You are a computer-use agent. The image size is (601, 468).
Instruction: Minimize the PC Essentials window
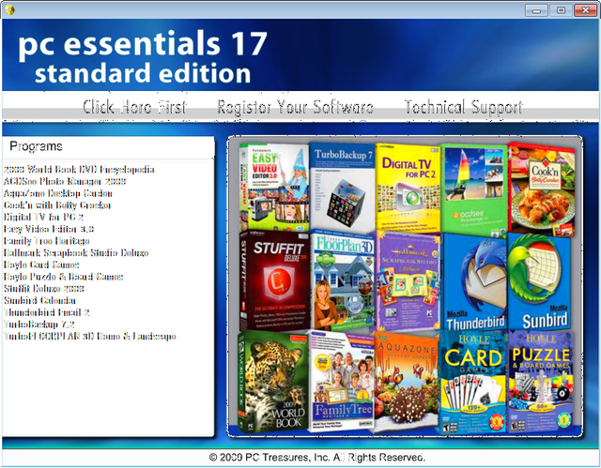[536, 10]
